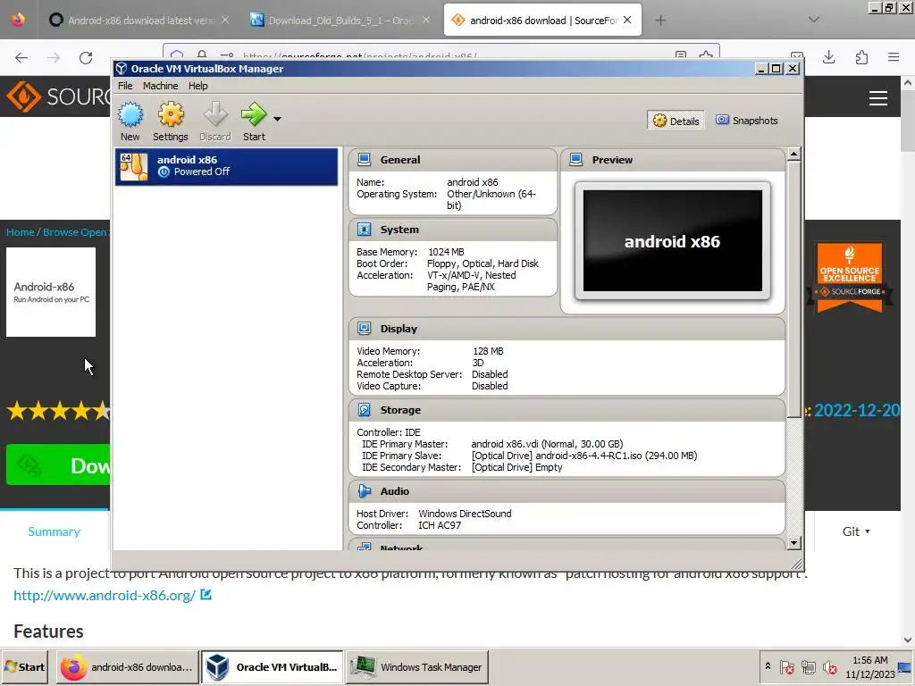Open the Summary tab on SourceForge page
The image size is (915, 686).
pos(55,531)
